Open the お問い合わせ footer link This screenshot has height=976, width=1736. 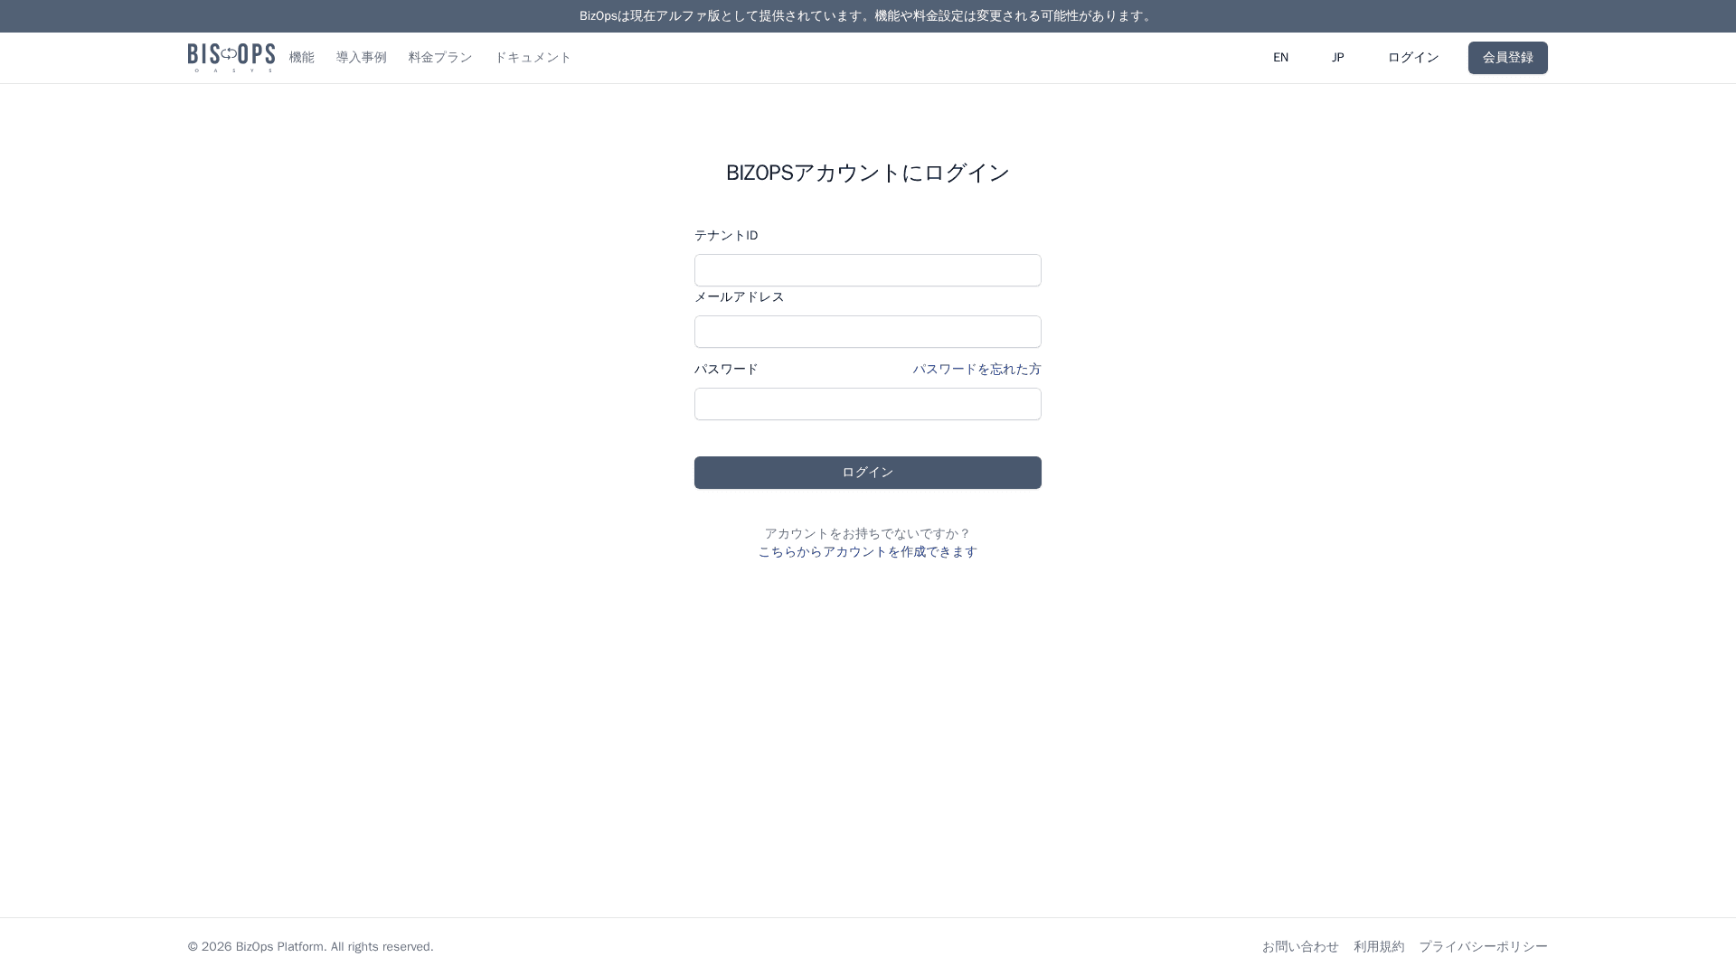(x=1300, y=947)
